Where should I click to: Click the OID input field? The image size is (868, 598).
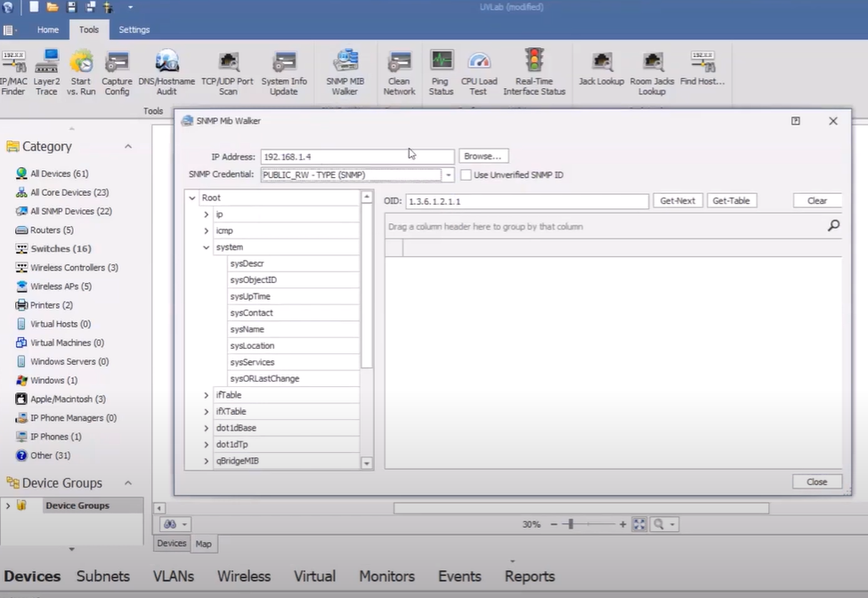tap(527, 201)
